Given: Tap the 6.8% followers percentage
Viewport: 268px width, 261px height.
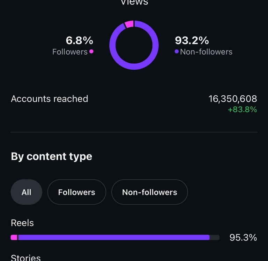Looking at the screenshot, I should click(x=80, y=41).
